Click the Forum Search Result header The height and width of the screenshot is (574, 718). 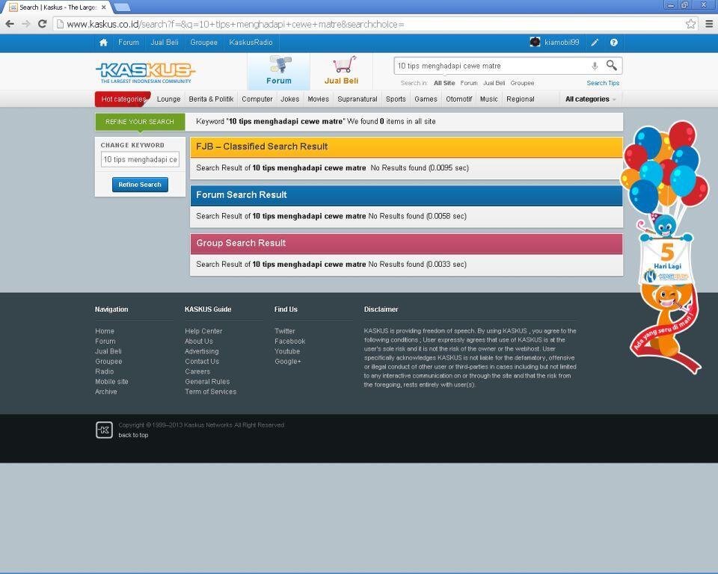407,195
